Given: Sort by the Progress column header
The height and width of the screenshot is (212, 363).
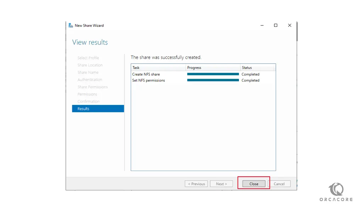Looking at the screenshot, I should 213,67.
